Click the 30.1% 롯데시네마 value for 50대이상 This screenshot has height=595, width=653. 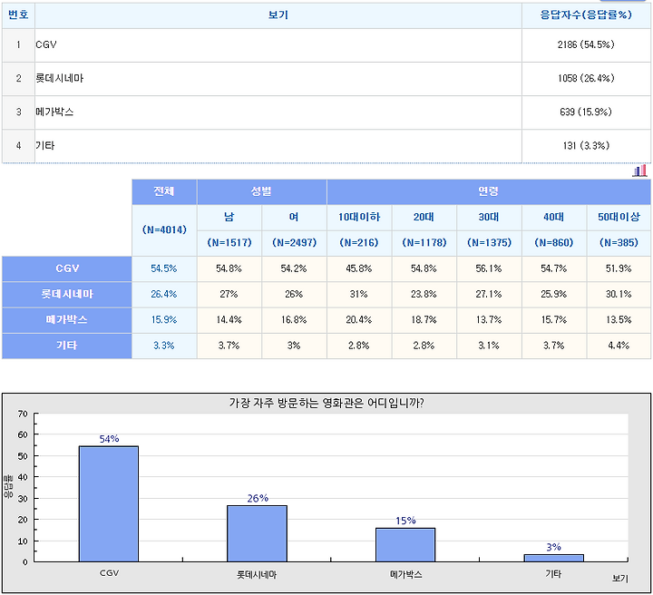coord(619,295)
